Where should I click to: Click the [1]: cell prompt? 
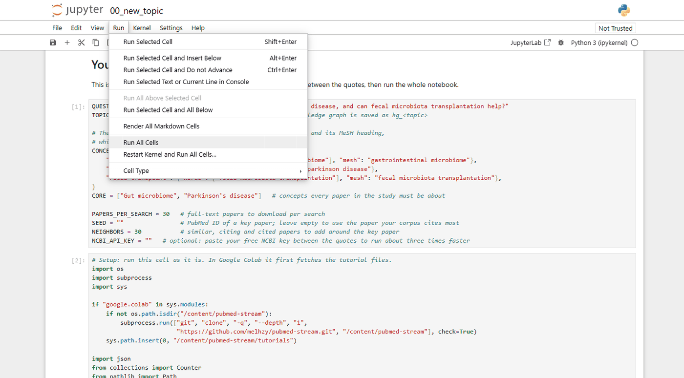point(78,106)
